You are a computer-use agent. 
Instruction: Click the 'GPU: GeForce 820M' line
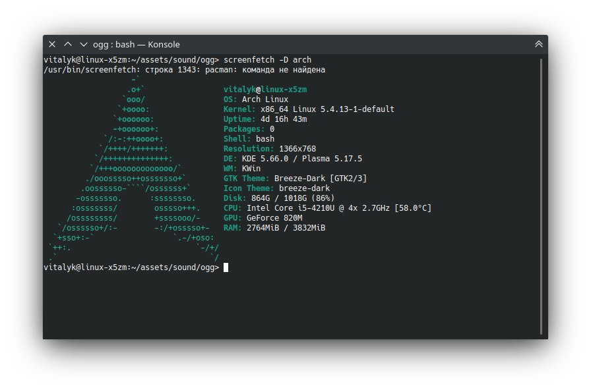pos(263,218)
